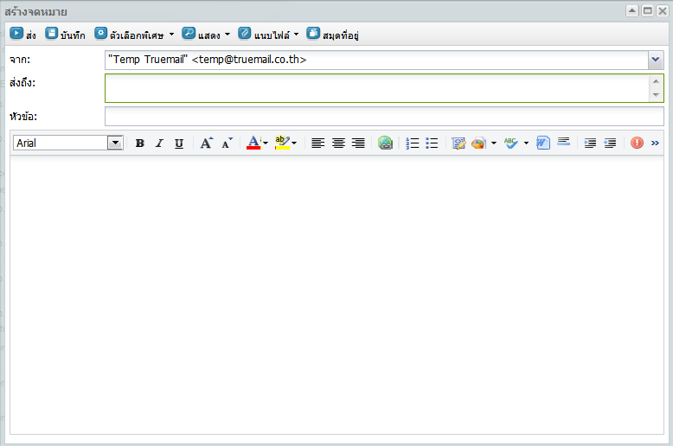Click the address book icon
Screen dimensions: 673x446
click(313, 34)
